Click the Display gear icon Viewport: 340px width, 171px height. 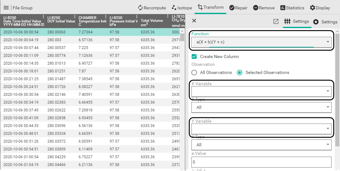[312, 8]
